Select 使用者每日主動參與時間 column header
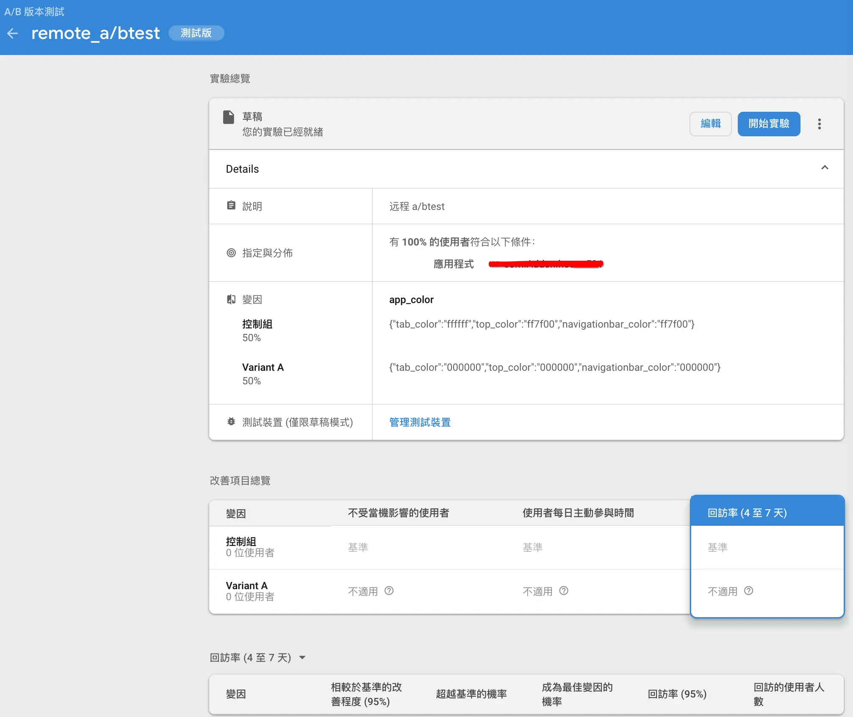The width and height of the screenshot is (853, 717). click(x=578, y=513)
